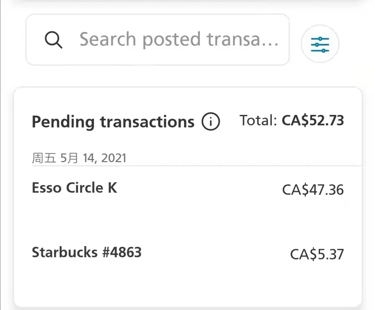The width and height of the screenshot is (375, 310).
Task: Click the divider line under the date
Action: tap(196, 166)
